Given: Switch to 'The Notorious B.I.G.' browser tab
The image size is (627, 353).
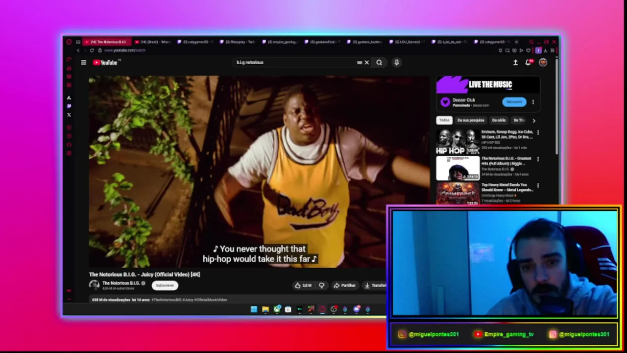Looking at the screenshot, I should [x=106, y=42].
